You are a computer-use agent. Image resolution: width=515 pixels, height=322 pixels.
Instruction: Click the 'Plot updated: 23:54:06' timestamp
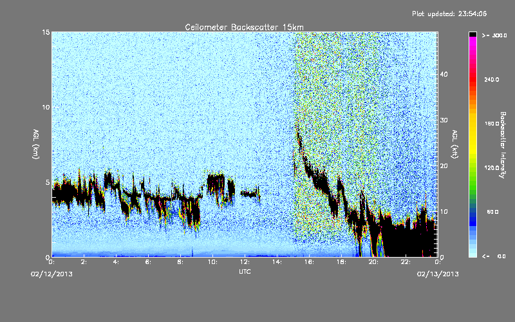pyautogui.click(x=449, y=14)
